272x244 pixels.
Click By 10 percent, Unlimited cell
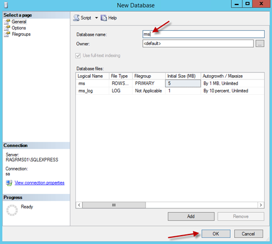[232, 91]
